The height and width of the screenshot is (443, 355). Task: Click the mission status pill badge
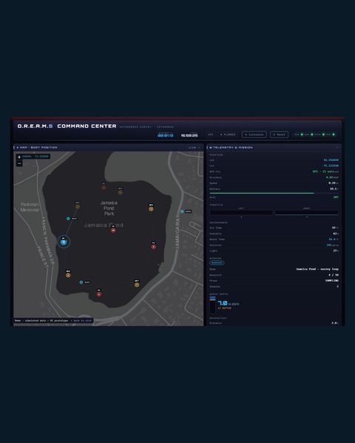[217, 263]
